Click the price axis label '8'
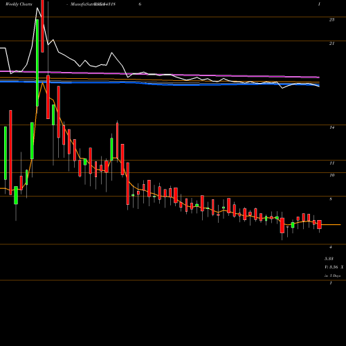346x346 pixels. (x=331, y=199)
